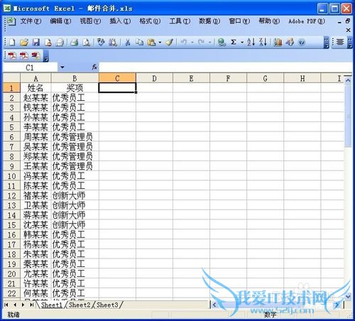Screen dimensions: 355x321
Task: Select cell containing 姓名
Action: tap(35, 88)
